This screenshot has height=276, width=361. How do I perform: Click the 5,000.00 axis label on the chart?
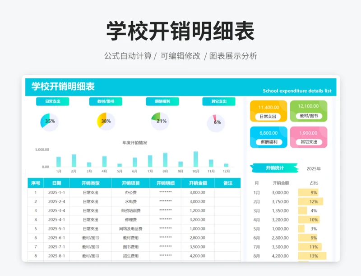point(42,149)
